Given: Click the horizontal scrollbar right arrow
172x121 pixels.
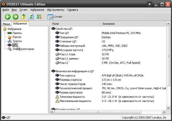Looking at the screenshot, I should tap(164, 112).
